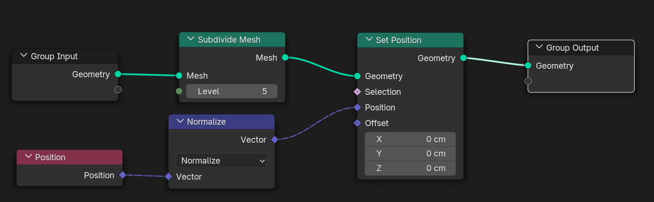
Task: Click the Set Position Offset socket
Action: [x=357, y=123]
